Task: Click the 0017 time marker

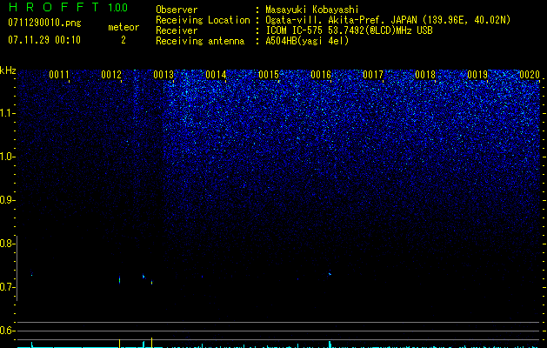Action: click(373, 75)
